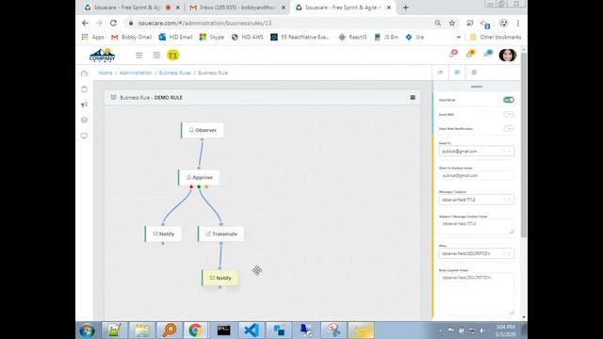Image resolution: width=603 pixels, height=339 pixels.
Task: Open the Windows Start menu
Action: (x=87, y=331)
